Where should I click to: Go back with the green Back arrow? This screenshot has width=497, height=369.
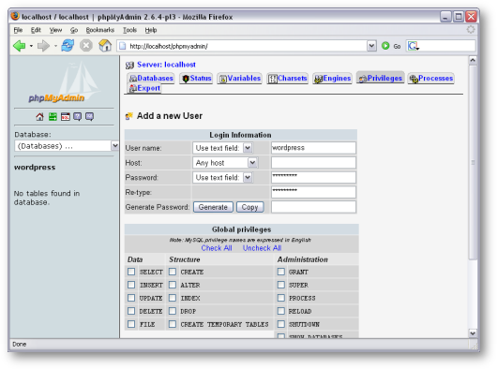(20, 46)
